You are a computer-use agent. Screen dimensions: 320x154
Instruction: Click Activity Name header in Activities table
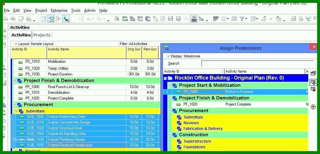[87, 53]
